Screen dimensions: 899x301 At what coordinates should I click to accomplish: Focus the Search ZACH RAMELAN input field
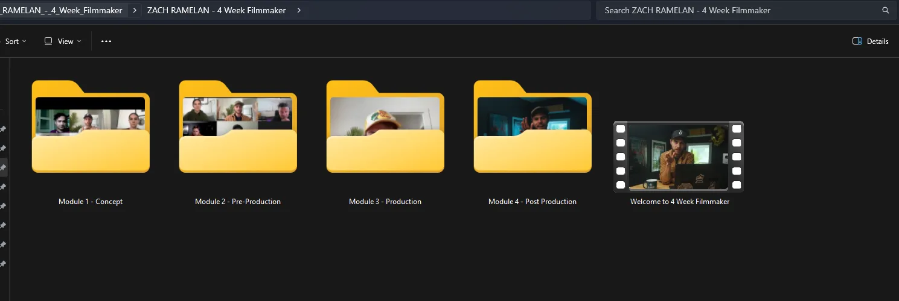pyautogui.click(x=737, y=10)
